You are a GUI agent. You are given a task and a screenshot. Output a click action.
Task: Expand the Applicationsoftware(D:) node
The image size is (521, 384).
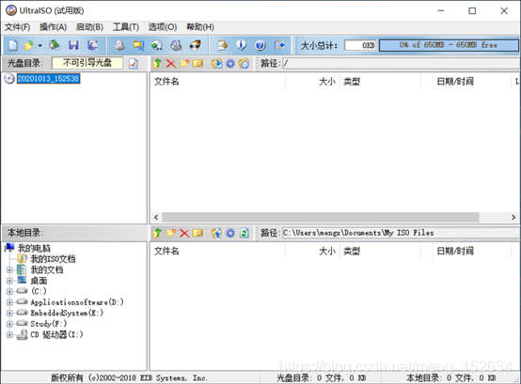tap(9, 302)
